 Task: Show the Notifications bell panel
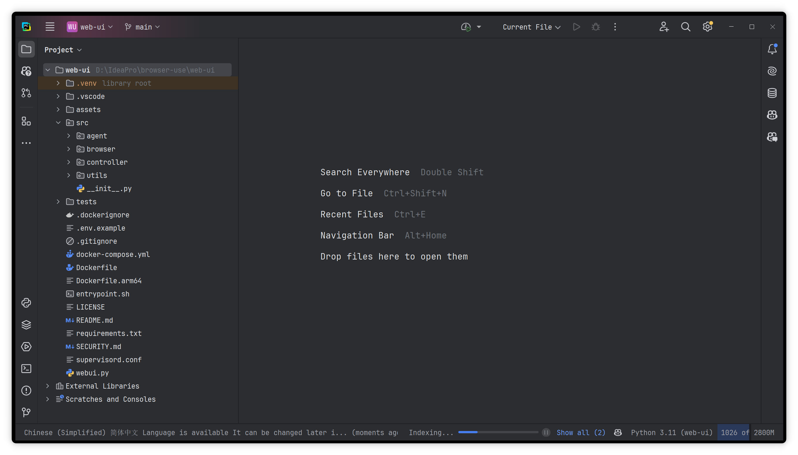pyautogui.click(x=772, y=49)
